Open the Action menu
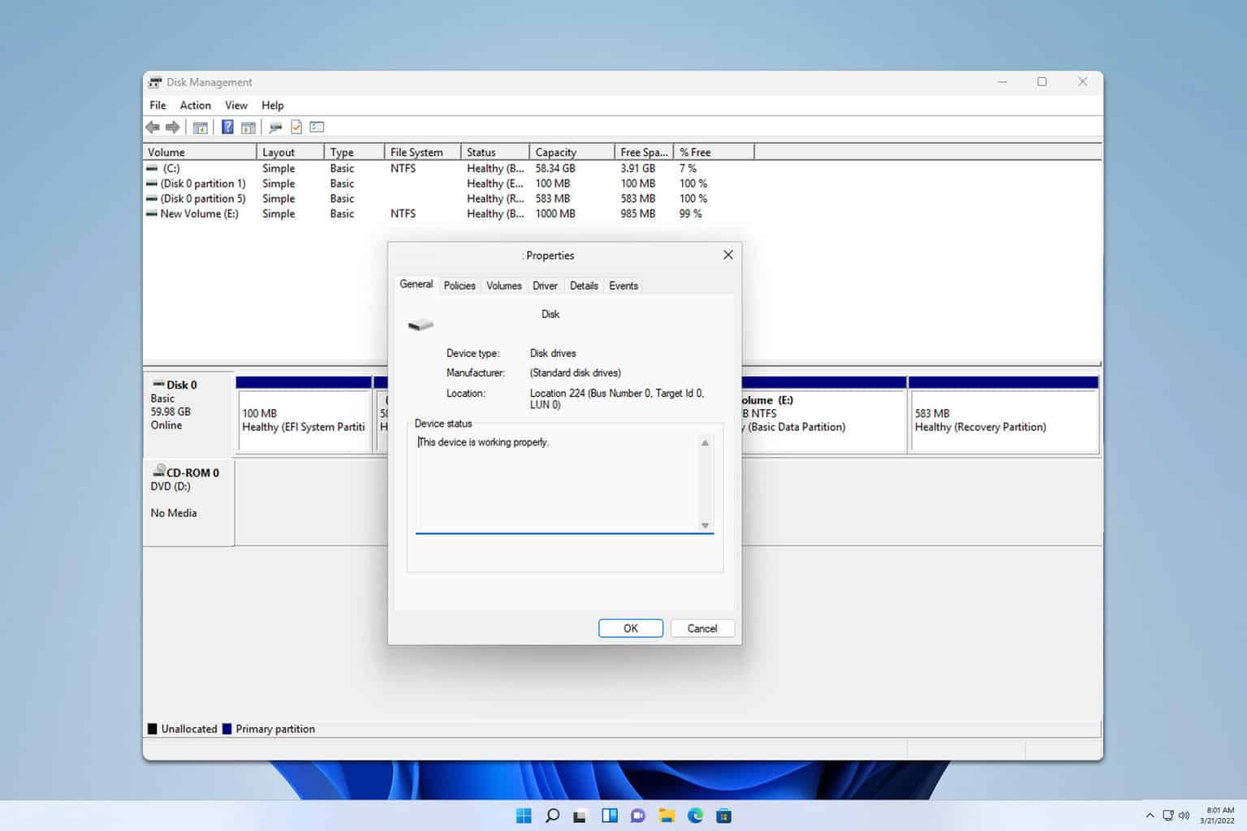The image size is (1247, 831). (195, 105)
